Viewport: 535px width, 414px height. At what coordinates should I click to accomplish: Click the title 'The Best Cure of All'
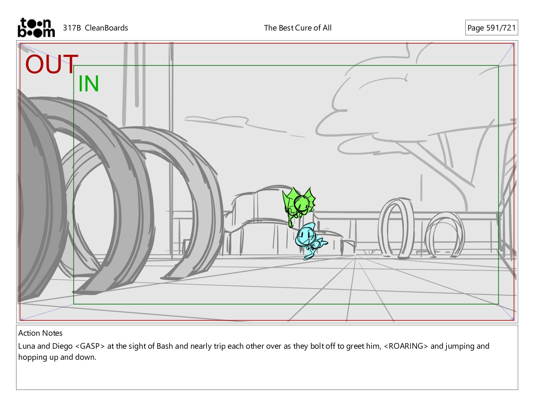[x=298, y=28]
